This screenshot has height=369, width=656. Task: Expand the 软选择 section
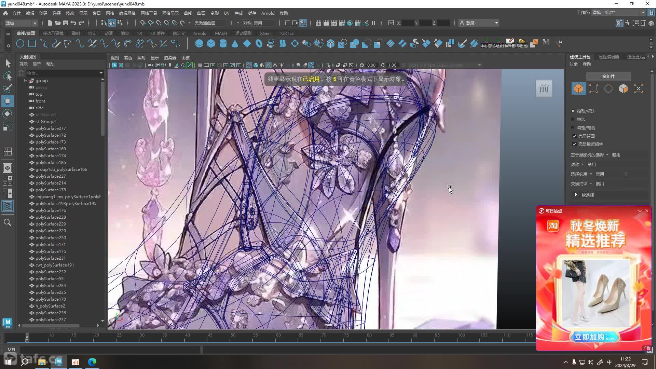[x=576, y=195]
